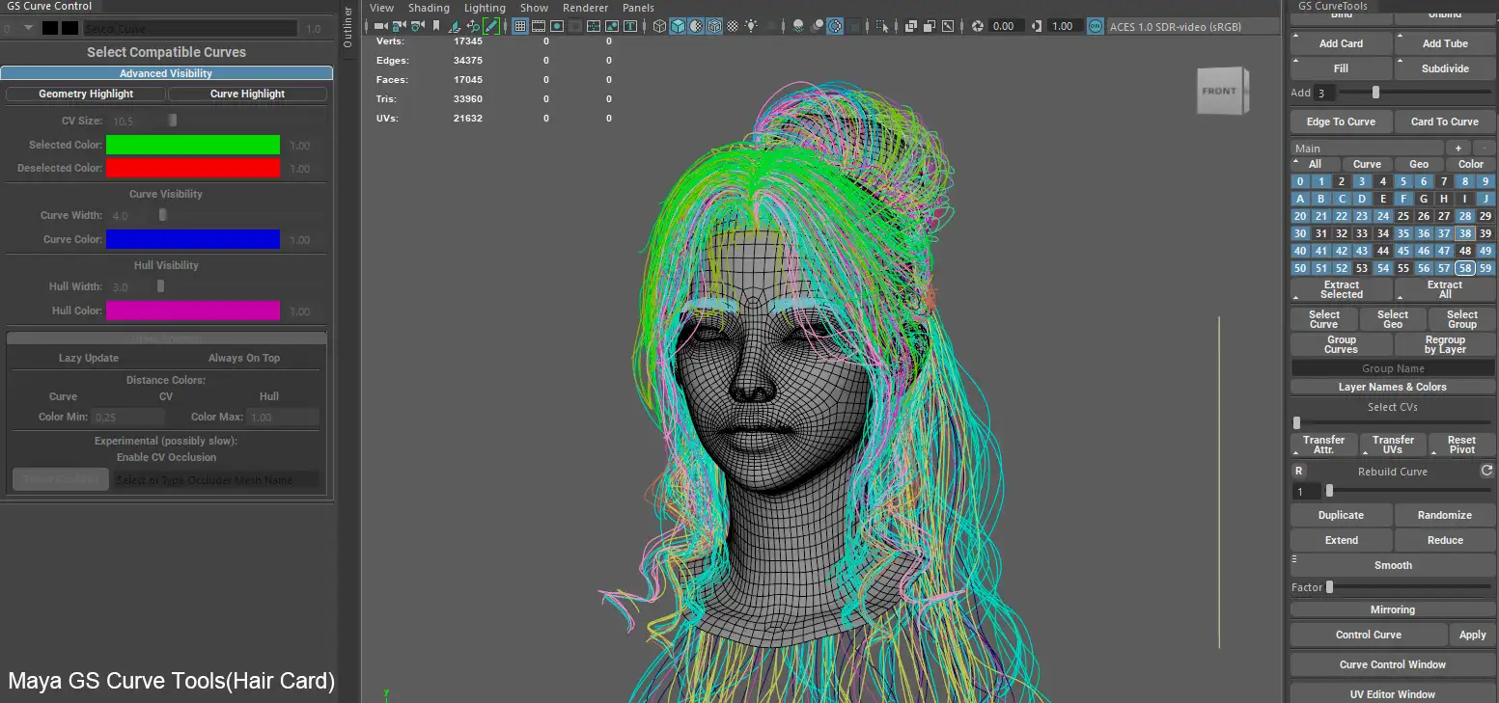Enable textured display mode icon

coord(697,26)
